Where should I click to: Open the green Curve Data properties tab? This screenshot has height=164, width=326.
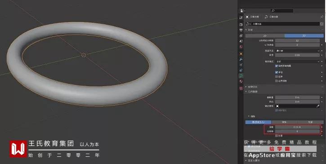coord(241,75)
